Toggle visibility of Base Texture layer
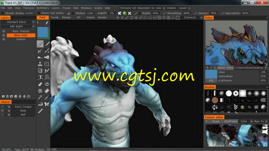The width and height of the screenshot is (269, 151). pyautogui.click(x=4, y=31)
